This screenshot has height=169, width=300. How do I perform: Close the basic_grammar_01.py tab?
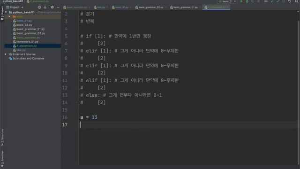pos(200,8)
